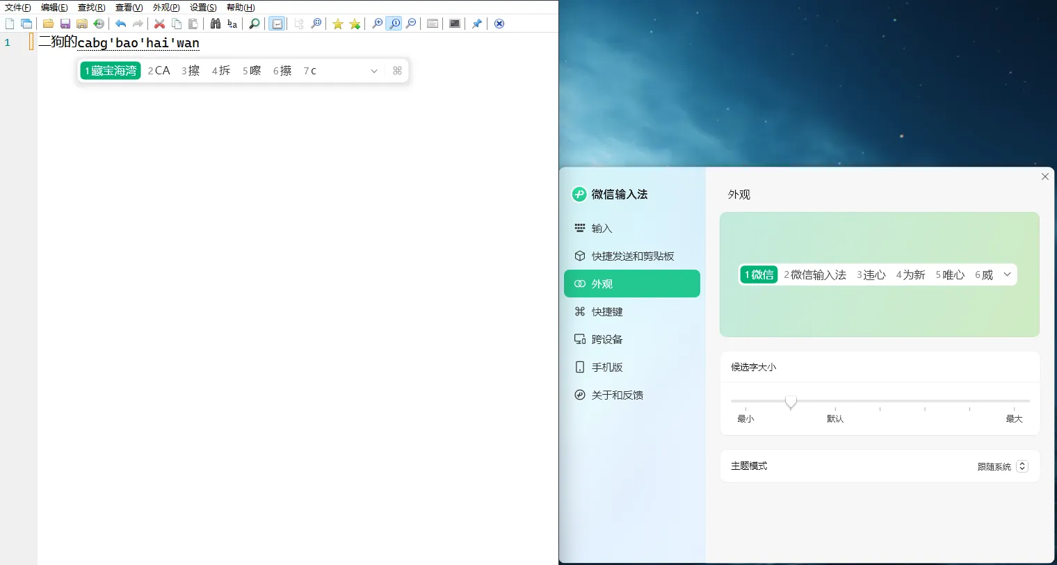Undo the last edit with toolbar arrow
The width and height of the screenshot is (1057, 565).
[120, 23]
